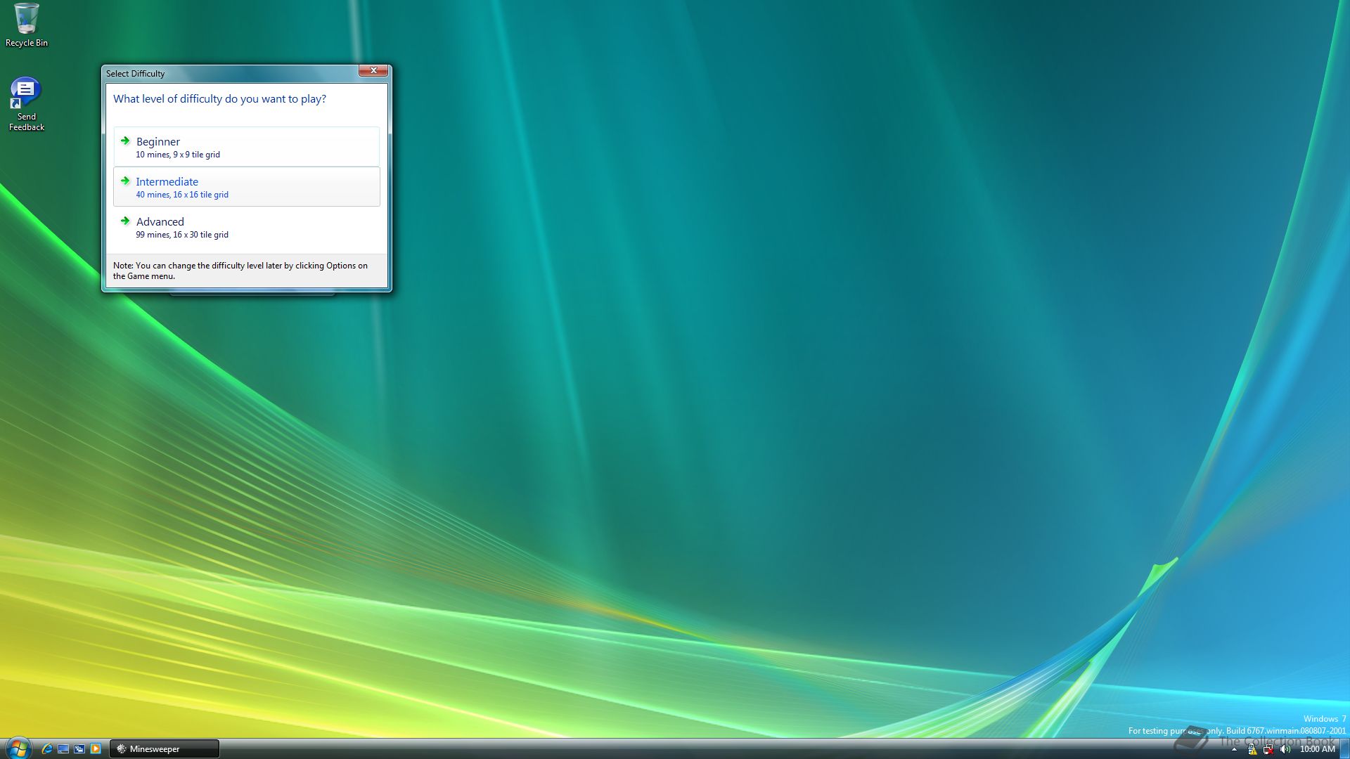
Task: Open the Recycle Bin desktop icon
Action: point(27,25)
